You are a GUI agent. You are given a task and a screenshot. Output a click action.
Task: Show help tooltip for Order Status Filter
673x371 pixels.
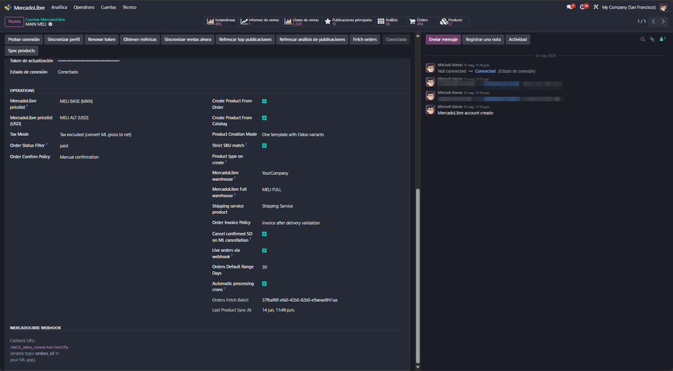click(47, 144)
